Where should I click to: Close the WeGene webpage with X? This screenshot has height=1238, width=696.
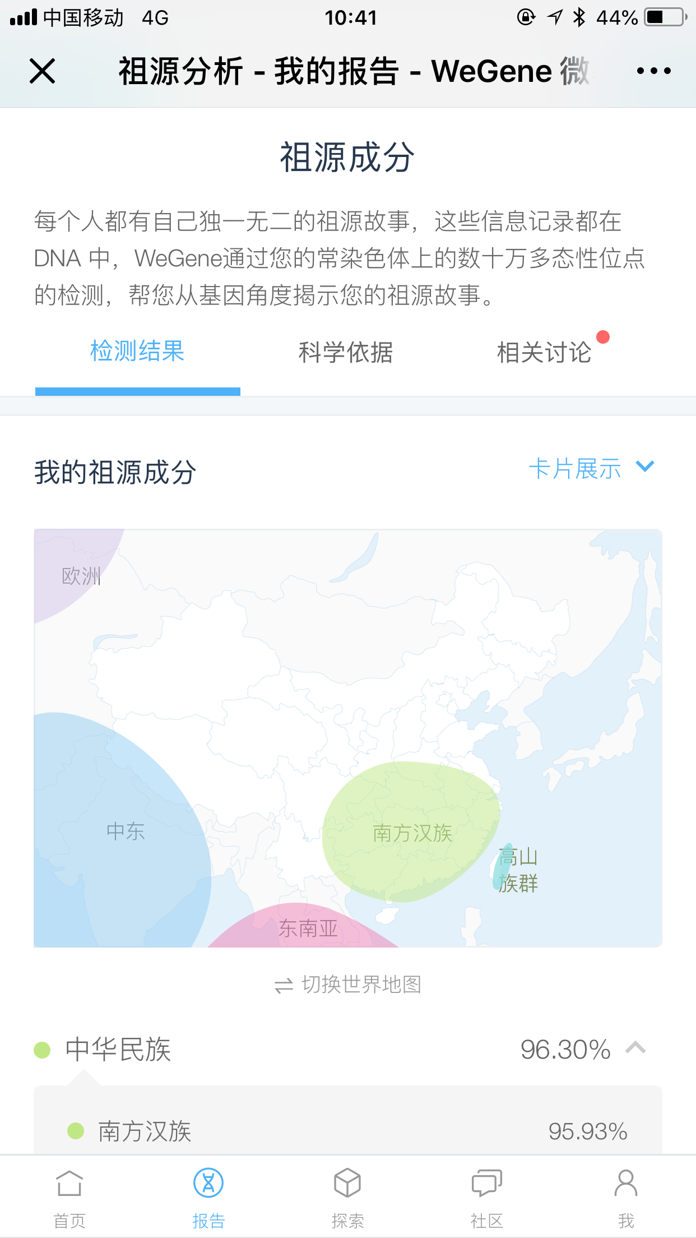[x=42, y=71]
